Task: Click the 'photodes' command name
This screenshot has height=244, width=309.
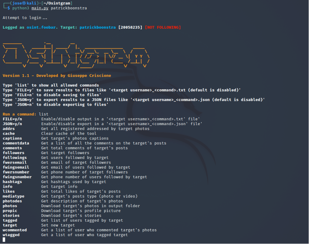Action: tap(12, 201)
